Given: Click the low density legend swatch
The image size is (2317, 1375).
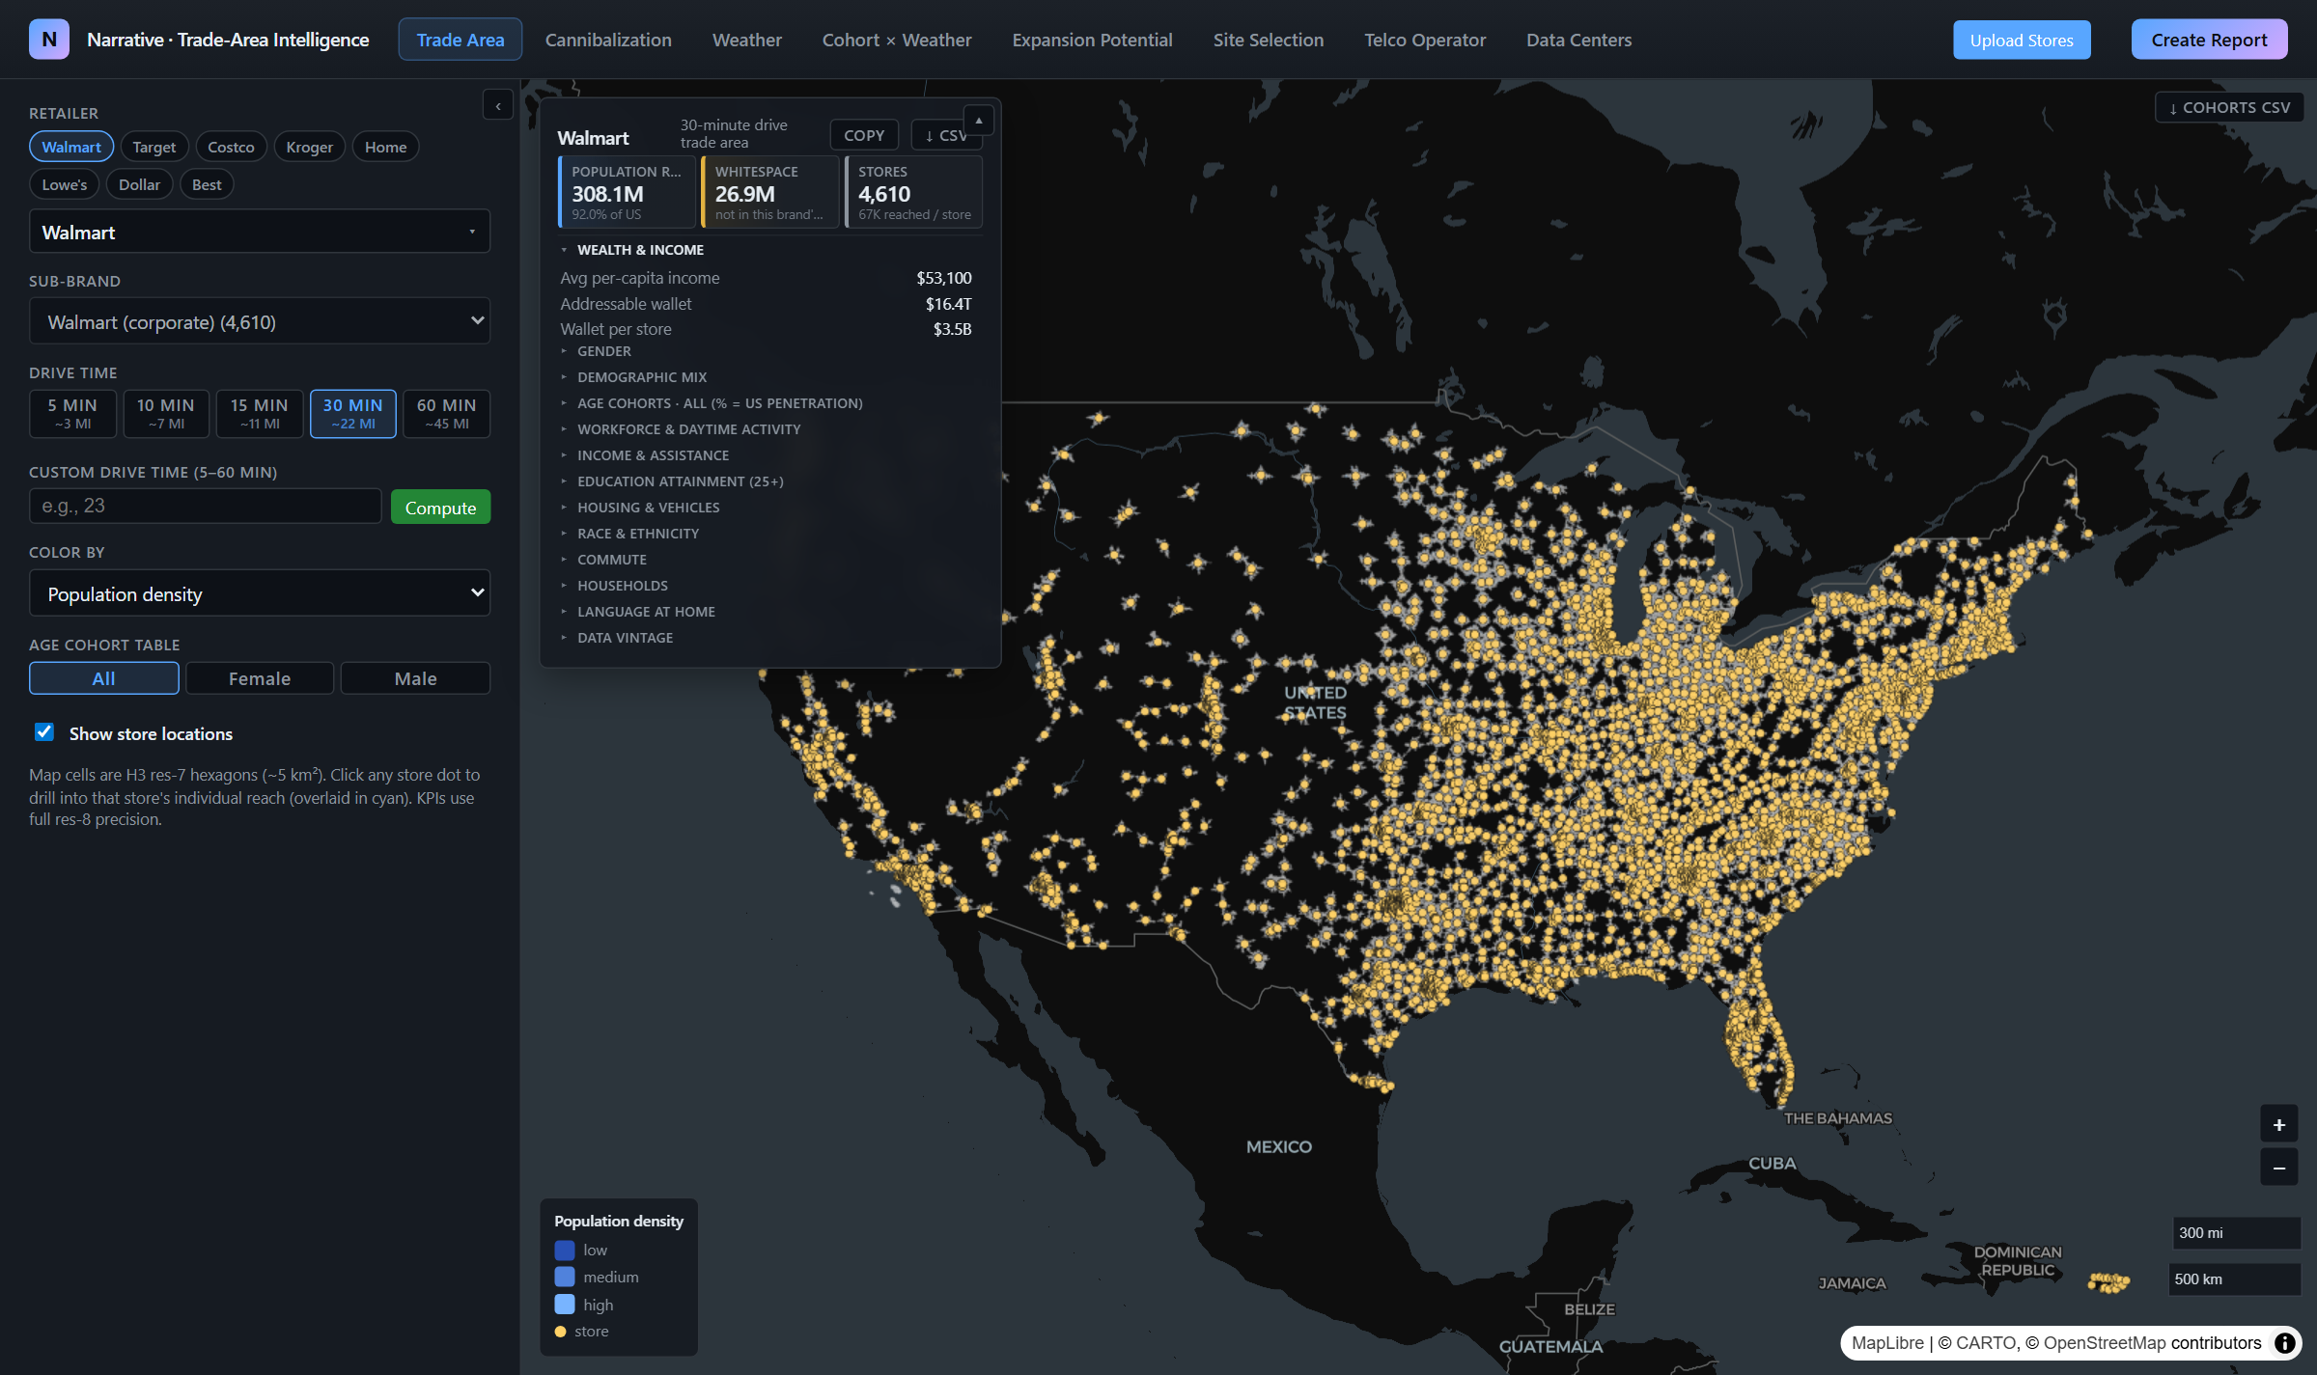Looking at the screenshot, I should 565,1250.
